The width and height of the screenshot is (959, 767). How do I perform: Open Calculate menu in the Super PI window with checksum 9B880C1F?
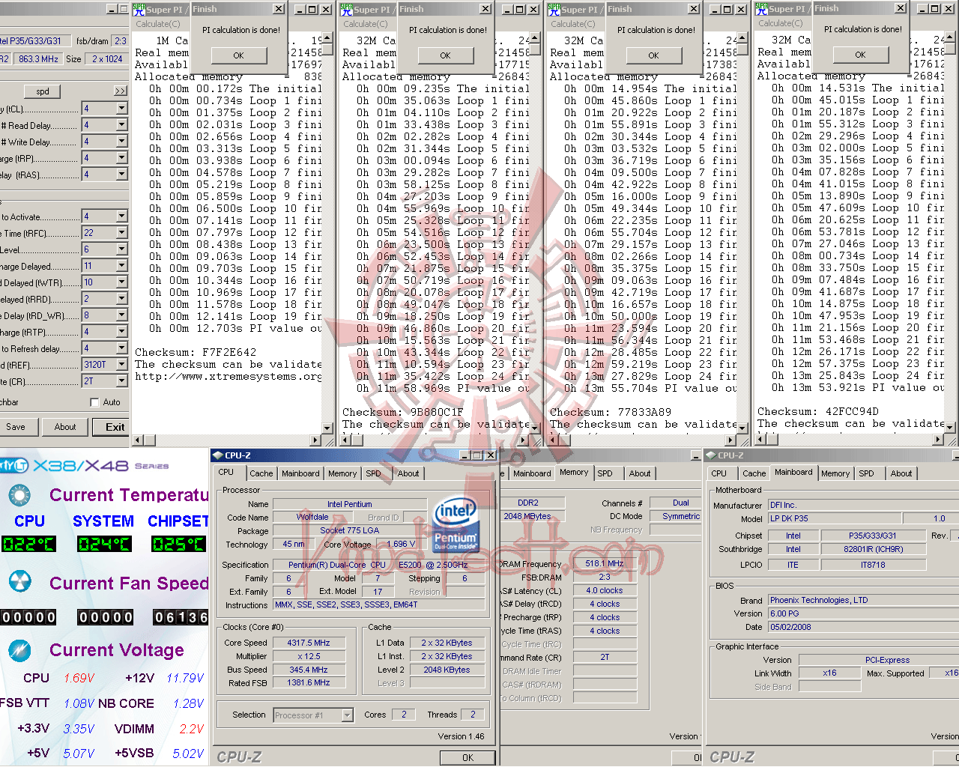point(365,24)
